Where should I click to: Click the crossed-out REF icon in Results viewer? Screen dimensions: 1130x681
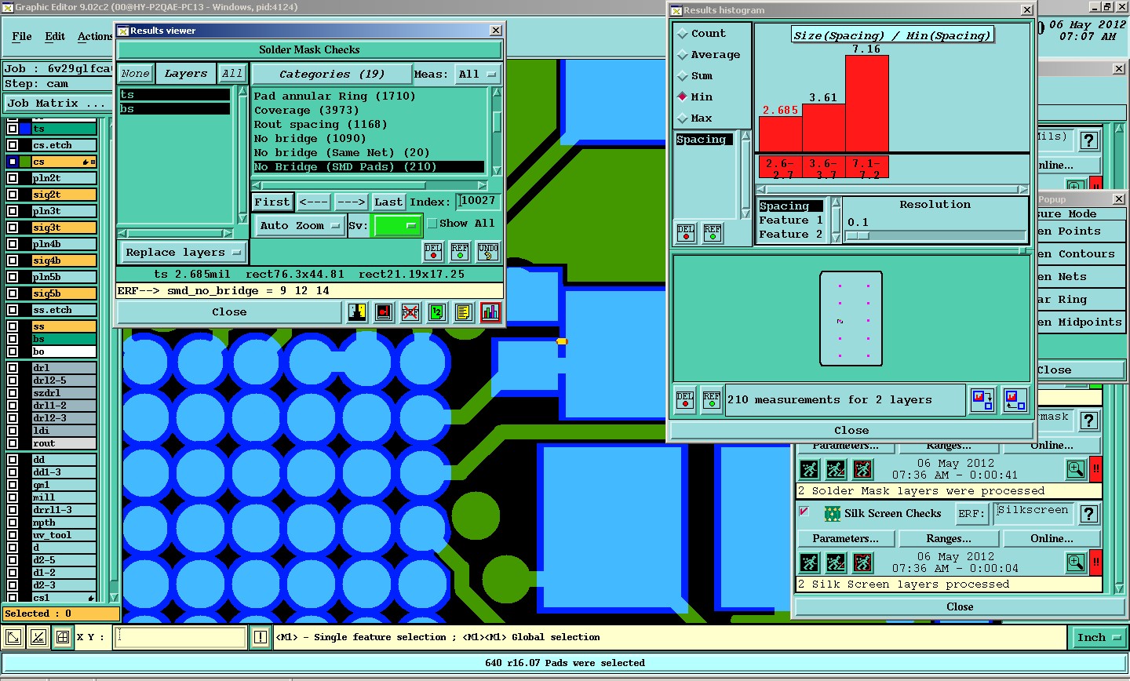tap(410, 312)
